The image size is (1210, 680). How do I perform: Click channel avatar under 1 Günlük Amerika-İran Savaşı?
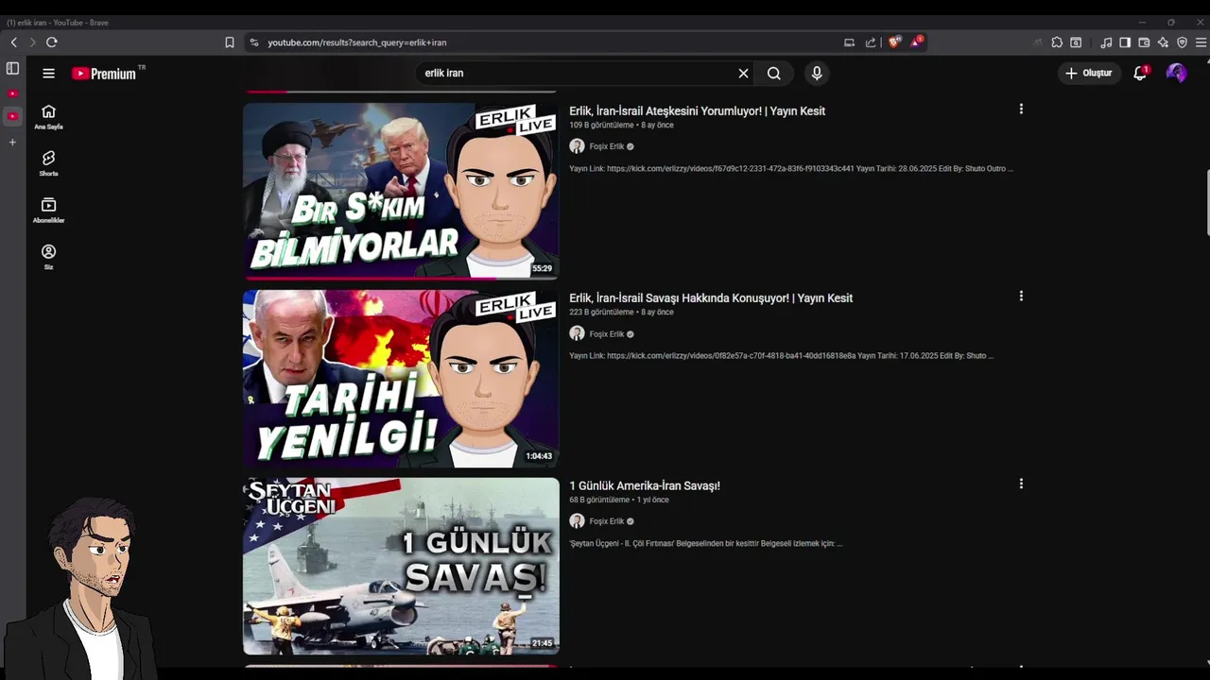(577, 521)
